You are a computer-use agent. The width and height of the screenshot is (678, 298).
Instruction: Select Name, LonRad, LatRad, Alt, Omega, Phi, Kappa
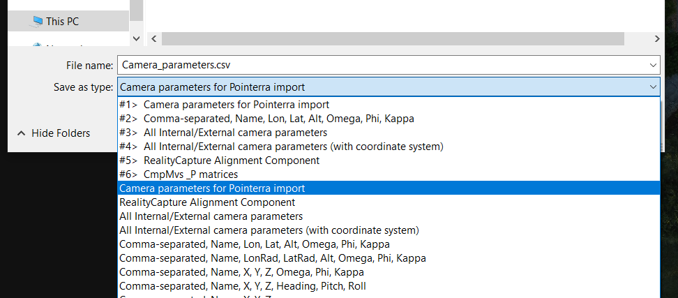pyautogui.click(x=389, y=258)
